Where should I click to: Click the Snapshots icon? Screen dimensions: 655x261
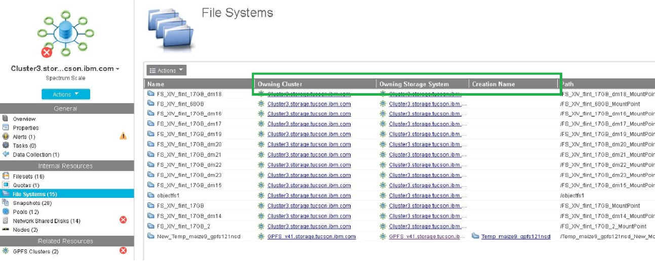tap(6, 202)
